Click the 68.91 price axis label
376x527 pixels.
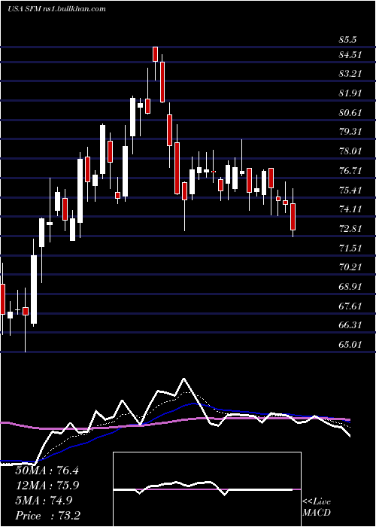click(351, 287)
